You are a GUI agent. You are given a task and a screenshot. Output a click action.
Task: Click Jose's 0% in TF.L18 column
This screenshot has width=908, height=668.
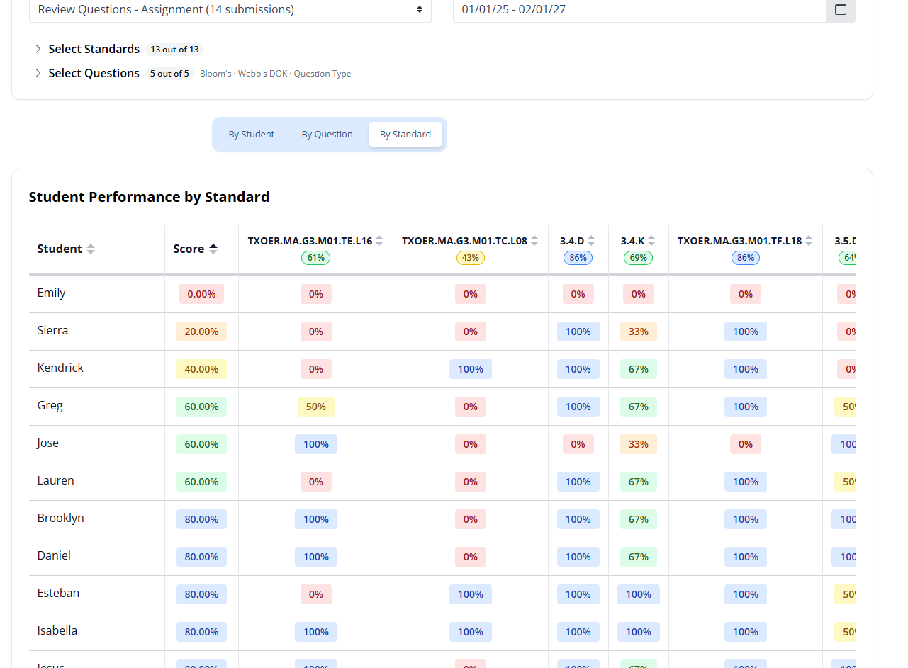tap(746, 444)
